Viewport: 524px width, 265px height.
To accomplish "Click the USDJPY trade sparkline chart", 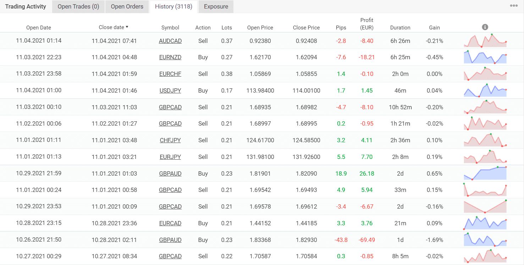I will (485, 90).
